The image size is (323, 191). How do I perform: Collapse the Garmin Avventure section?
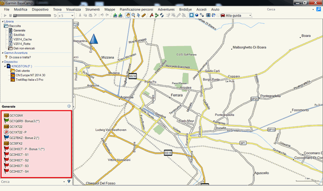click(x=3, y=53)
